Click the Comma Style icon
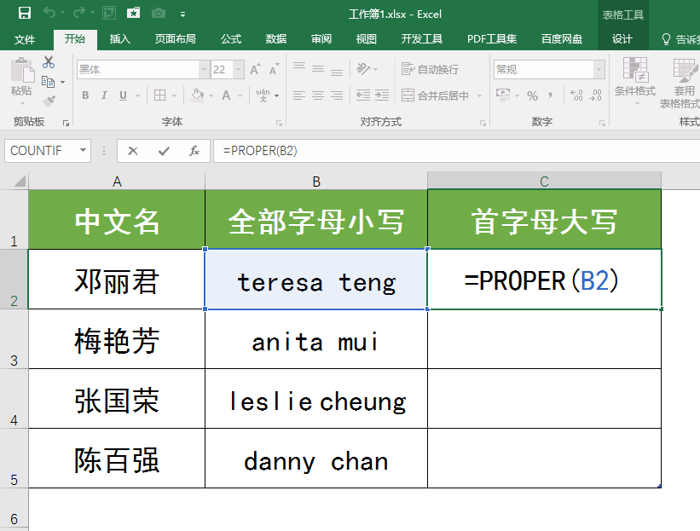 pyautogui.click(x=551, y=95)
